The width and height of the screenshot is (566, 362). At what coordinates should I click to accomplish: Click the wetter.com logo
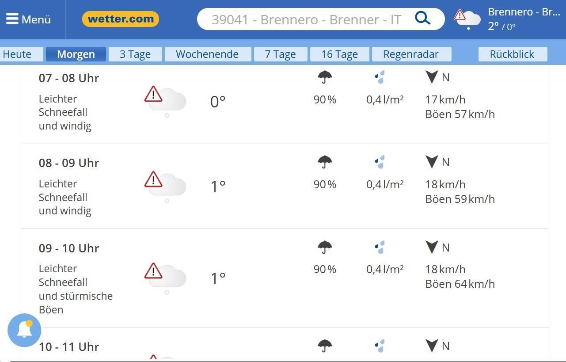pyautogui.click(x=120, y=19)
